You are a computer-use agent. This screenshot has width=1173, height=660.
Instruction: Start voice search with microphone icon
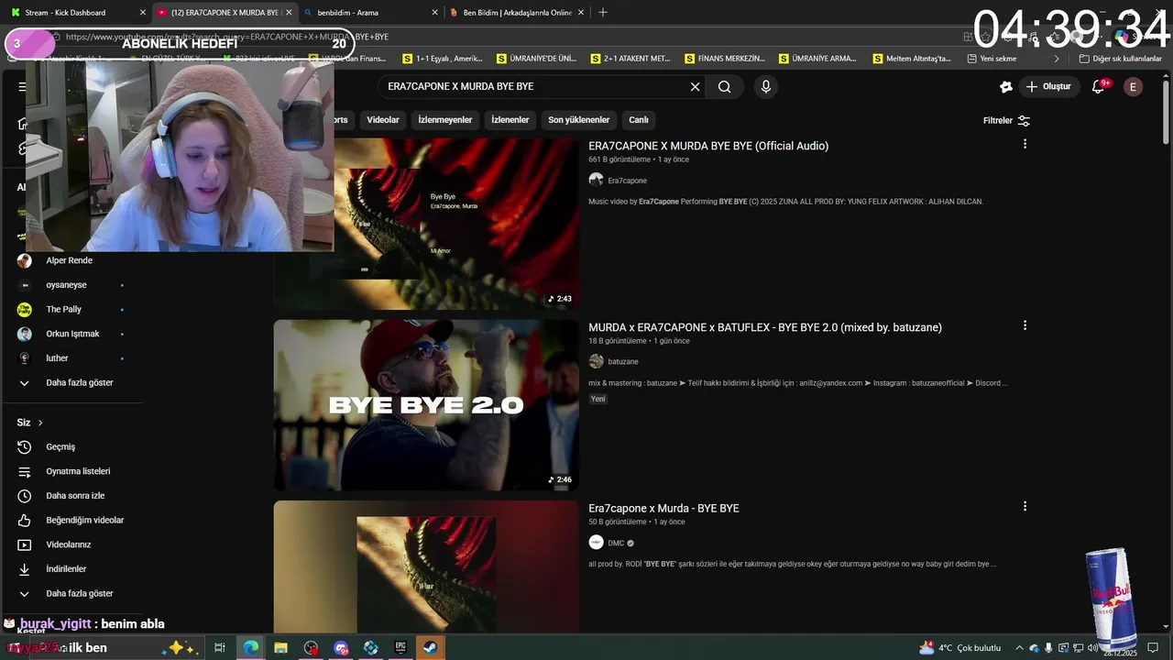[x=766, y=87]
